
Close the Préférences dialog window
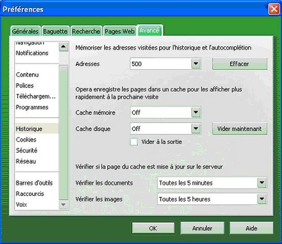(274, 9)
